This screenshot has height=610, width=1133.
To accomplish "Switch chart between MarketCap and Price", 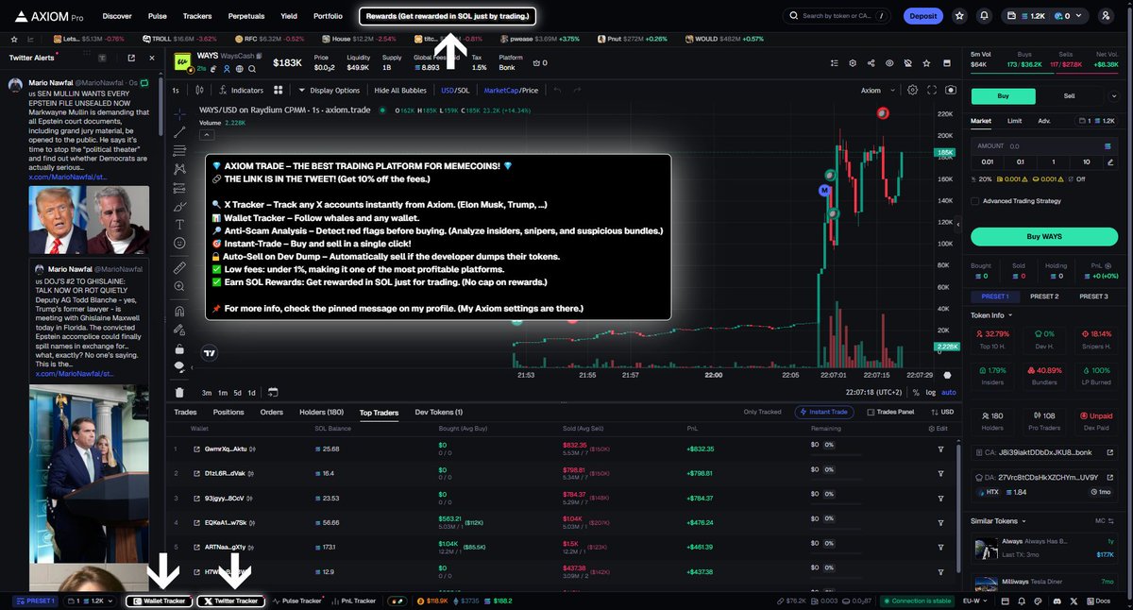I will click(x=511, y=91).
